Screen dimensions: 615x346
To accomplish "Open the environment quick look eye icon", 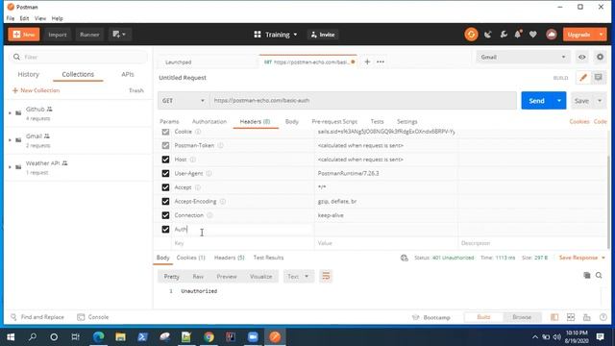I will pyautogui.click(x=581, y=58).
